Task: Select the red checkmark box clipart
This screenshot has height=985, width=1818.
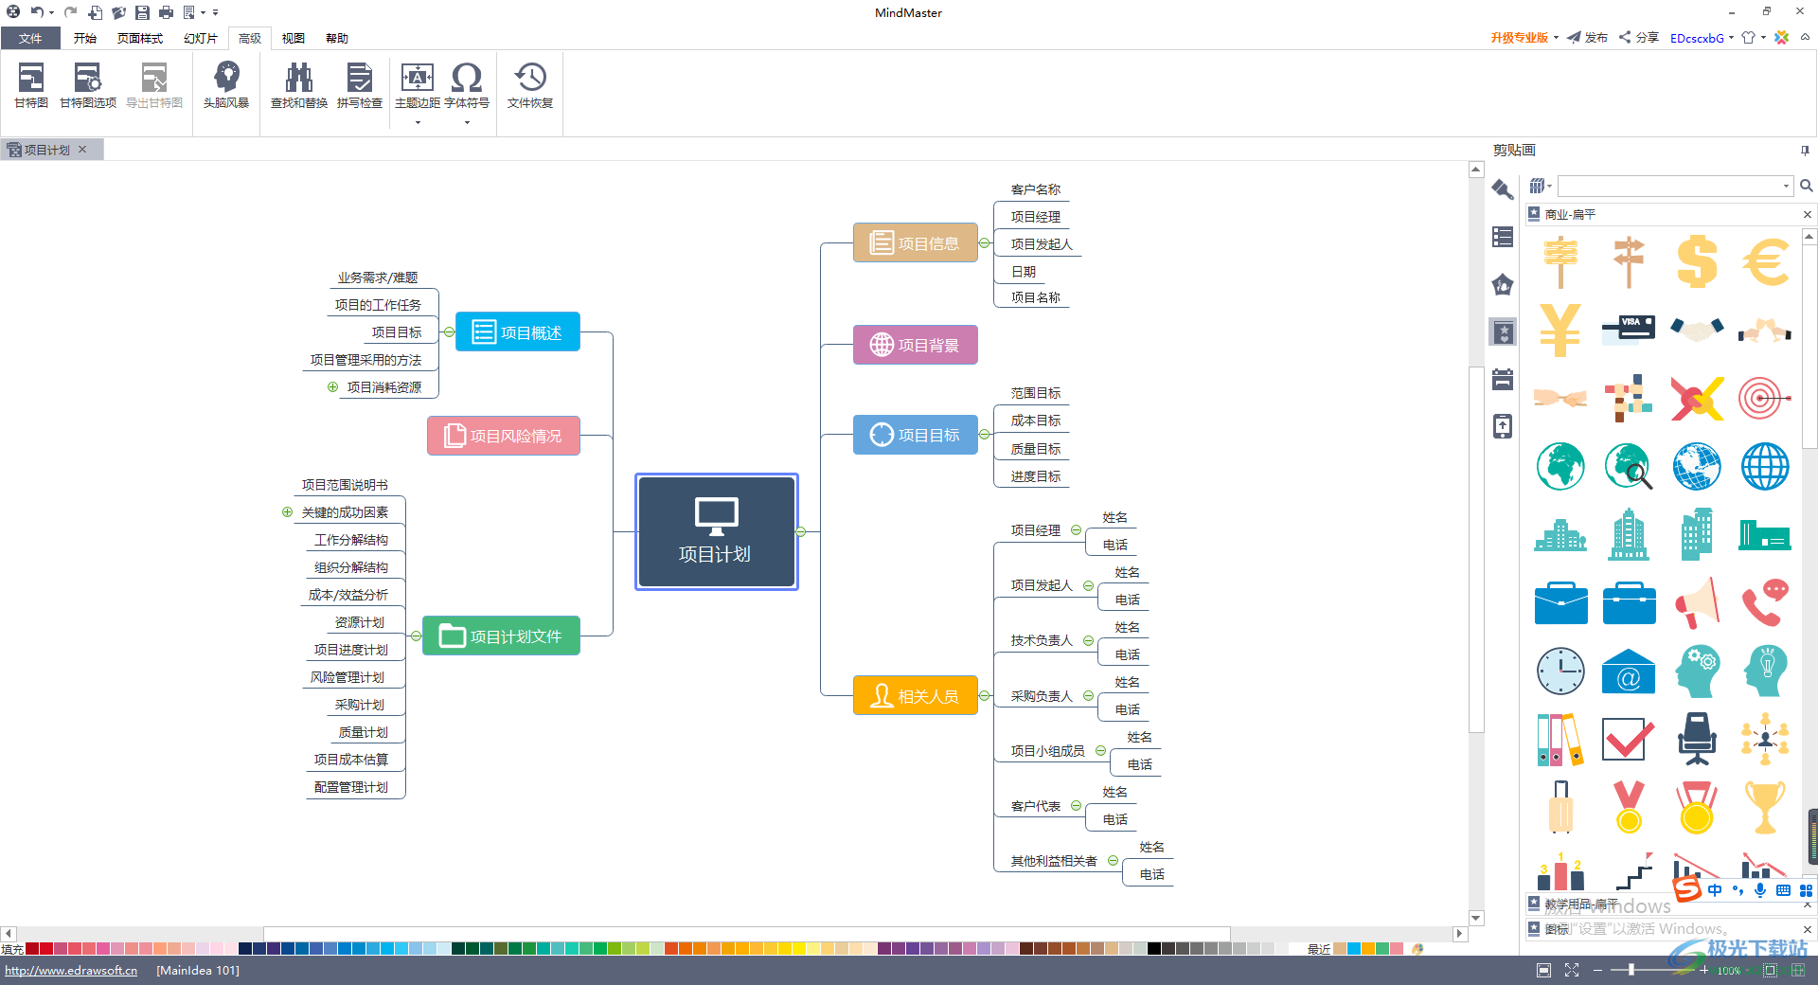Action: pyautogui.click(x=1629, y=739)
